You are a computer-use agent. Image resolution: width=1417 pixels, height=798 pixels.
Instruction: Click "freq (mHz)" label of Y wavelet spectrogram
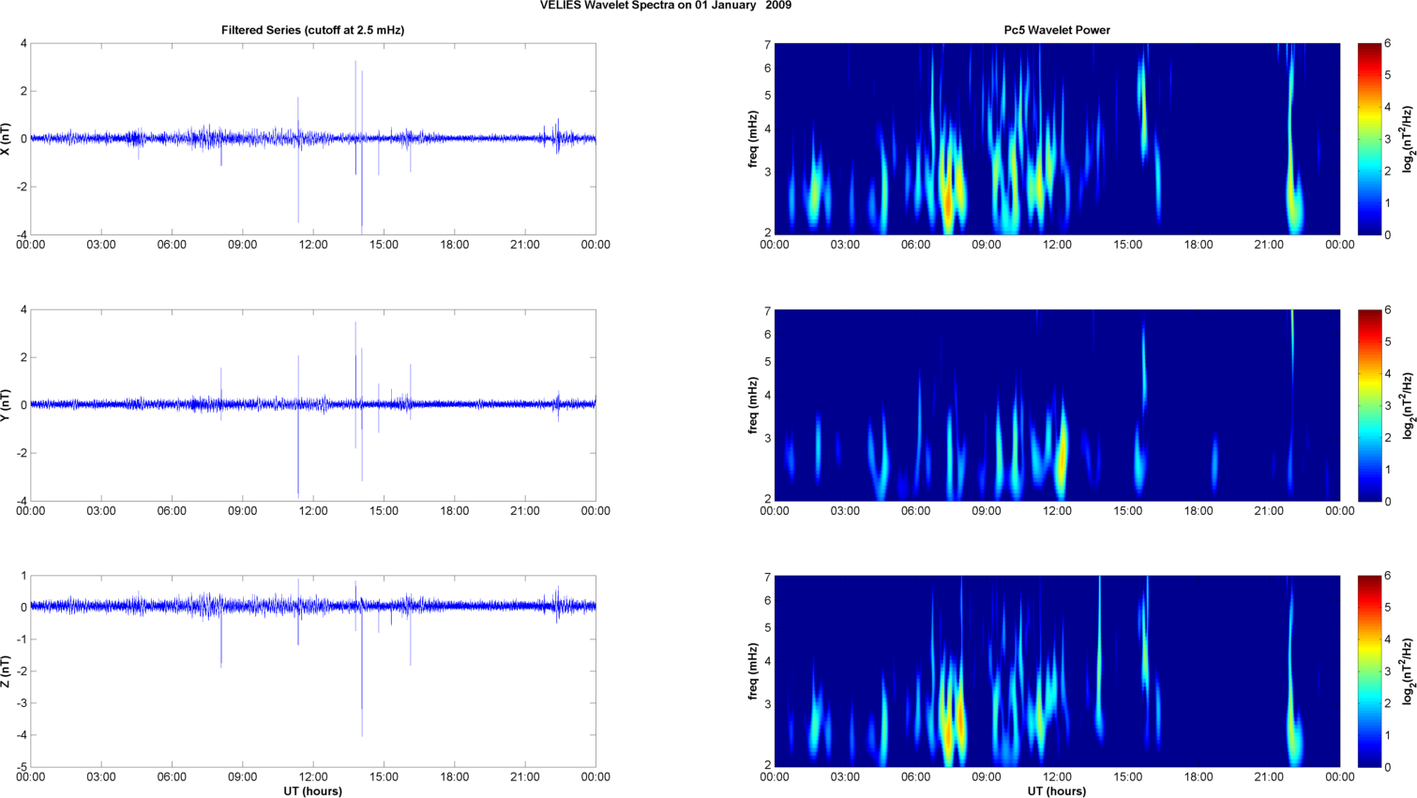753,405
